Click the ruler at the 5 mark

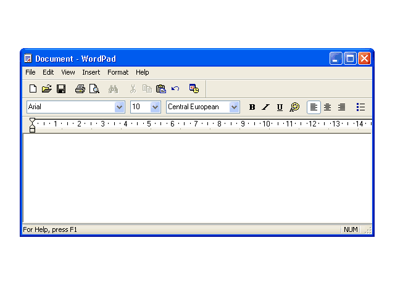pos(149,124)
